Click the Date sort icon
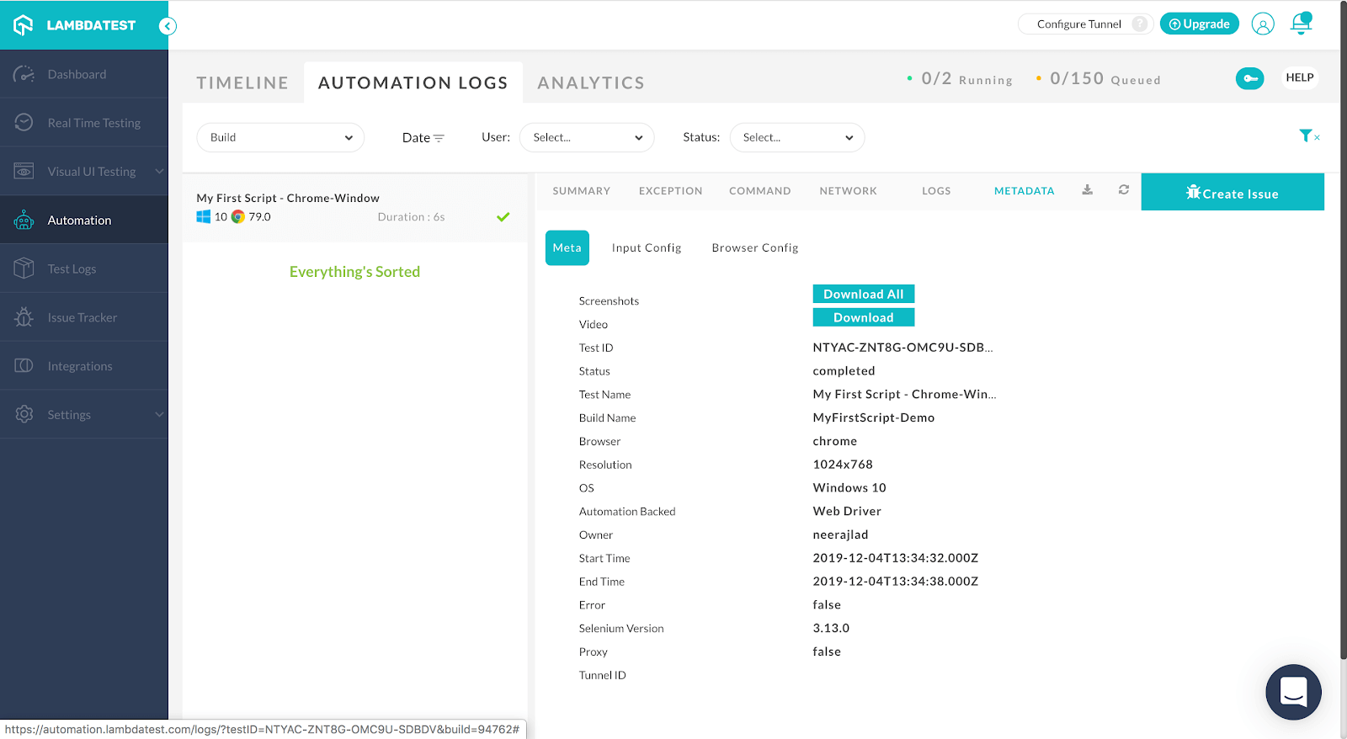The height and width of the screenshot is (739, 1347). click(439, 138)
